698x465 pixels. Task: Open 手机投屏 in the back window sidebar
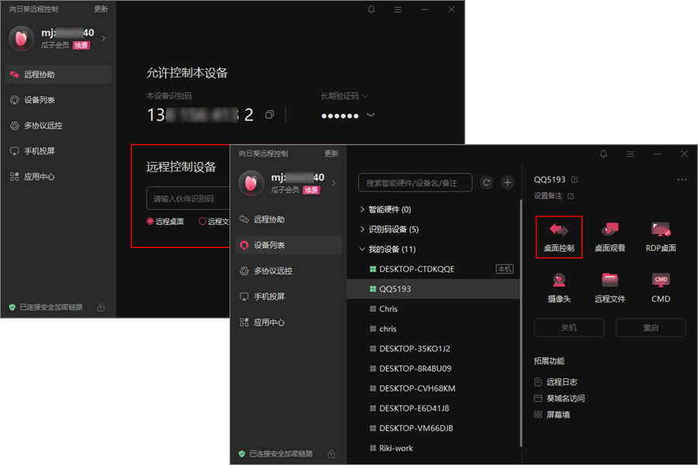pyautogui.click(x=58, y=151)
